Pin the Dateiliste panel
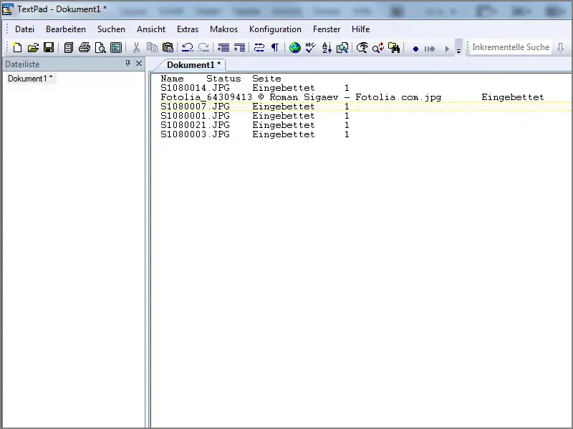This screenshot has height=429, width=573. 127,64
